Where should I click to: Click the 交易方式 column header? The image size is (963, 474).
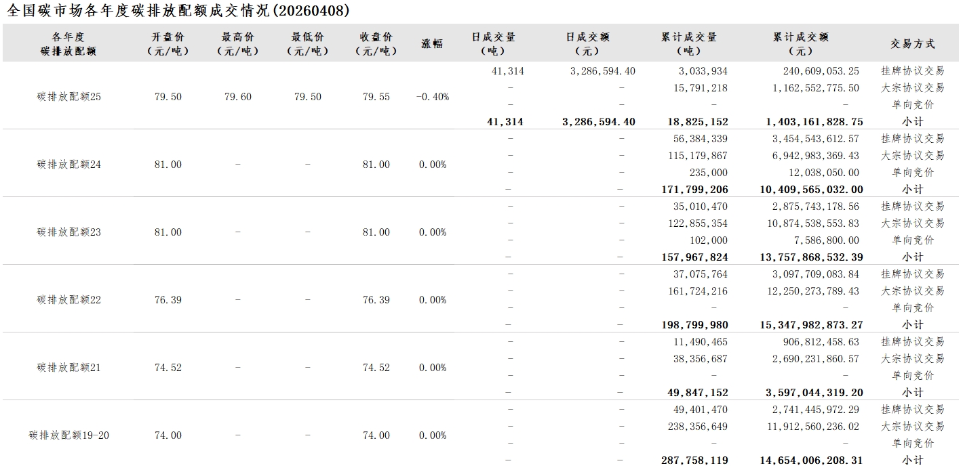[x=912, y=43]
